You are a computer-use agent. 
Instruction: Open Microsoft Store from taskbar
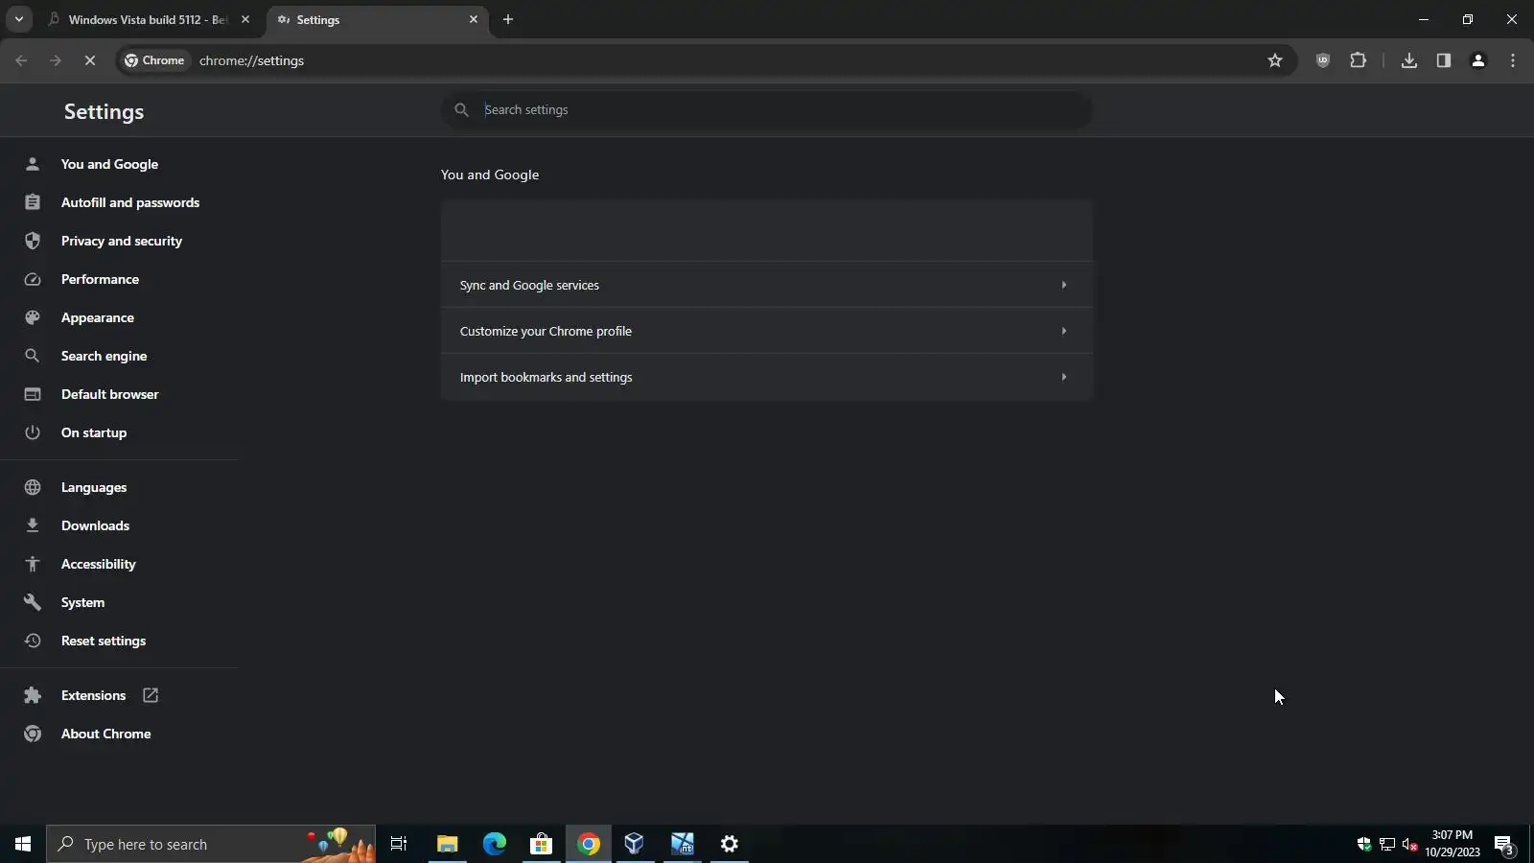pyautogui.click(x=542, y=844)
